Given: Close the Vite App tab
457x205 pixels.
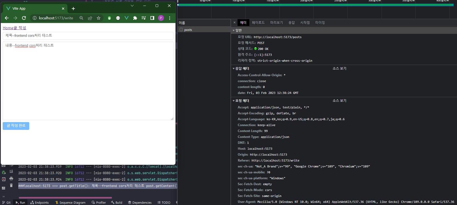Looking at the screenshot, I should [63, 9].
